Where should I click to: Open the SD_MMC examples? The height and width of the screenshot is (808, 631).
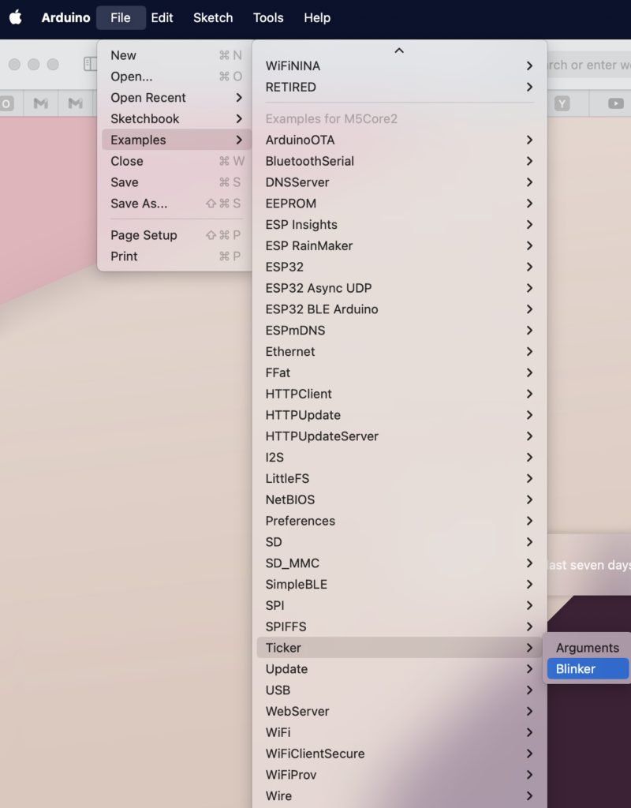[x=399, y=562]
